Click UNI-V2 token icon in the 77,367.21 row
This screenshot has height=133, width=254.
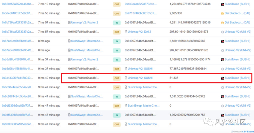point(223,69)
